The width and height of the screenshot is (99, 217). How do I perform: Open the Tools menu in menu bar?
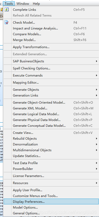[9, 4]
